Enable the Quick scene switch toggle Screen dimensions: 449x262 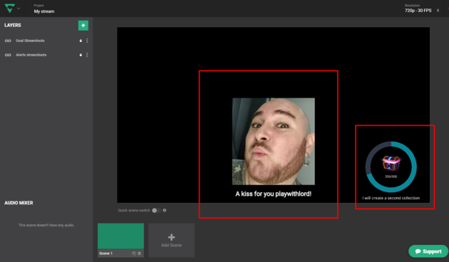156,211
